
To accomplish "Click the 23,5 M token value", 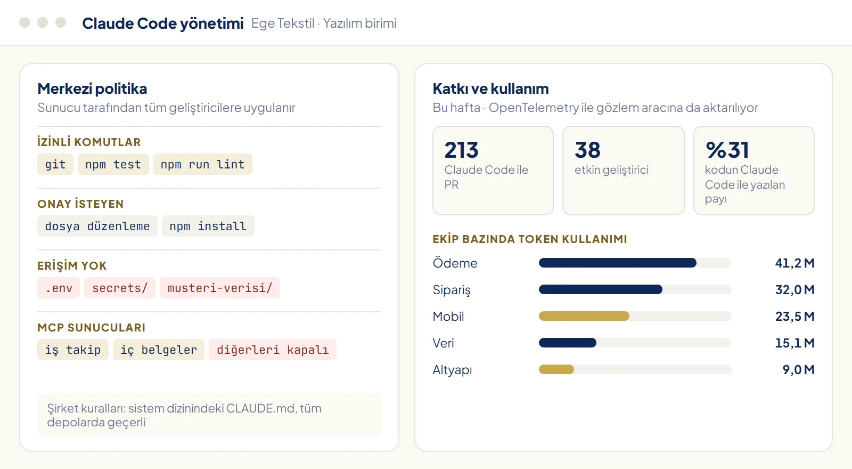I will point(794,316).
